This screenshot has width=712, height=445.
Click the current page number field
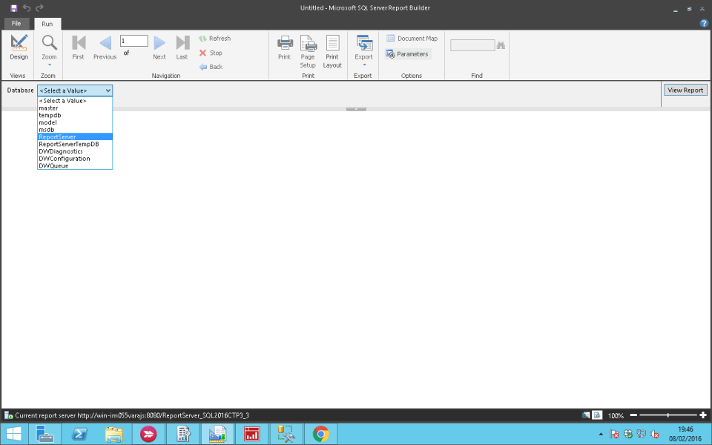pyautogui.click(x=134, y=41)
